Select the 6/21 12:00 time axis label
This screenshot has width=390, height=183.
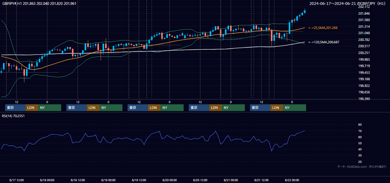click(262, 180)
